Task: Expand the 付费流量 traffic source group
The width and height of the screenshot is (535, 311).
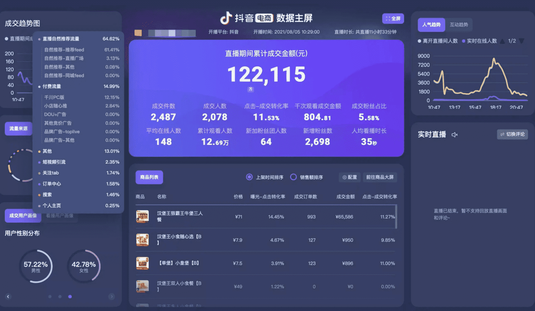Action: click(x=52, y=87)
